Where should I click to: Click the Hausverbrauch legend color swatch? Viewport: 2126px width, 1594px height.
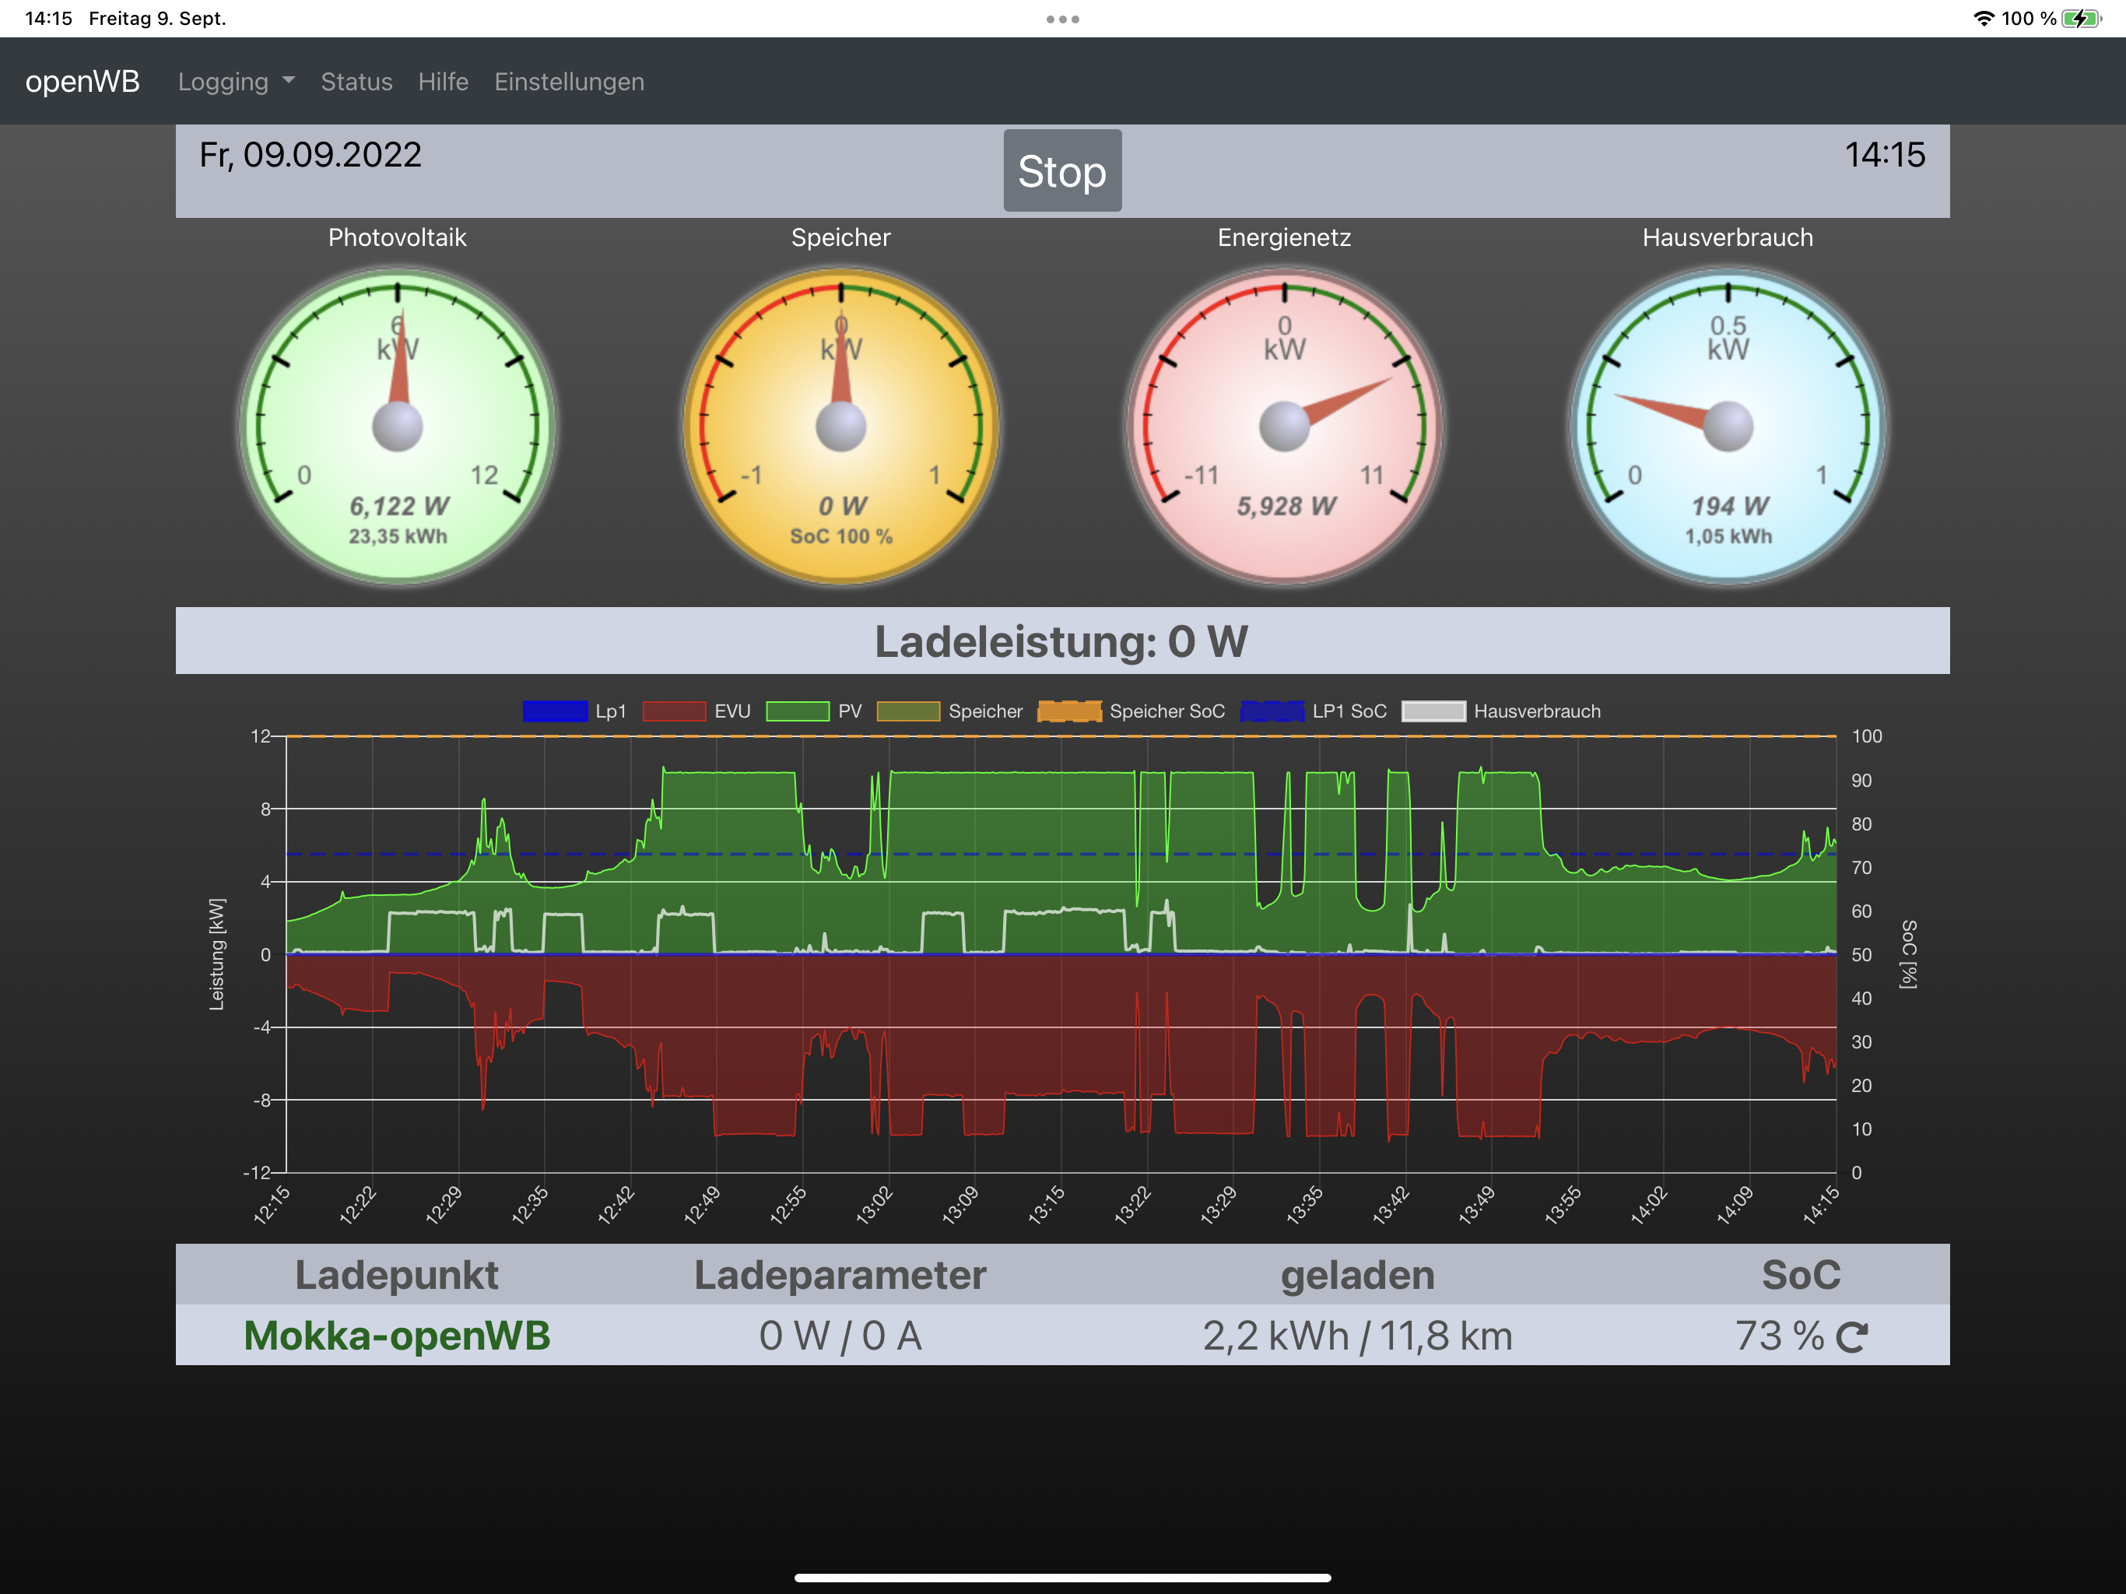tap(1433, 711)
